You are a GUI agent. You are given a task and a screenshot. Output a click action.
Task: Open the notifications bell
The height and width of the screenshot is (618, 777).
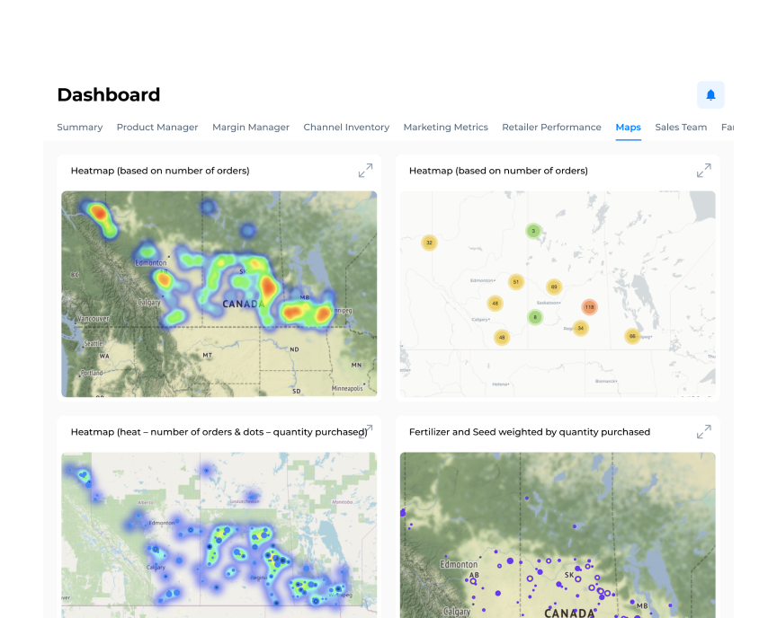(710, 95)
